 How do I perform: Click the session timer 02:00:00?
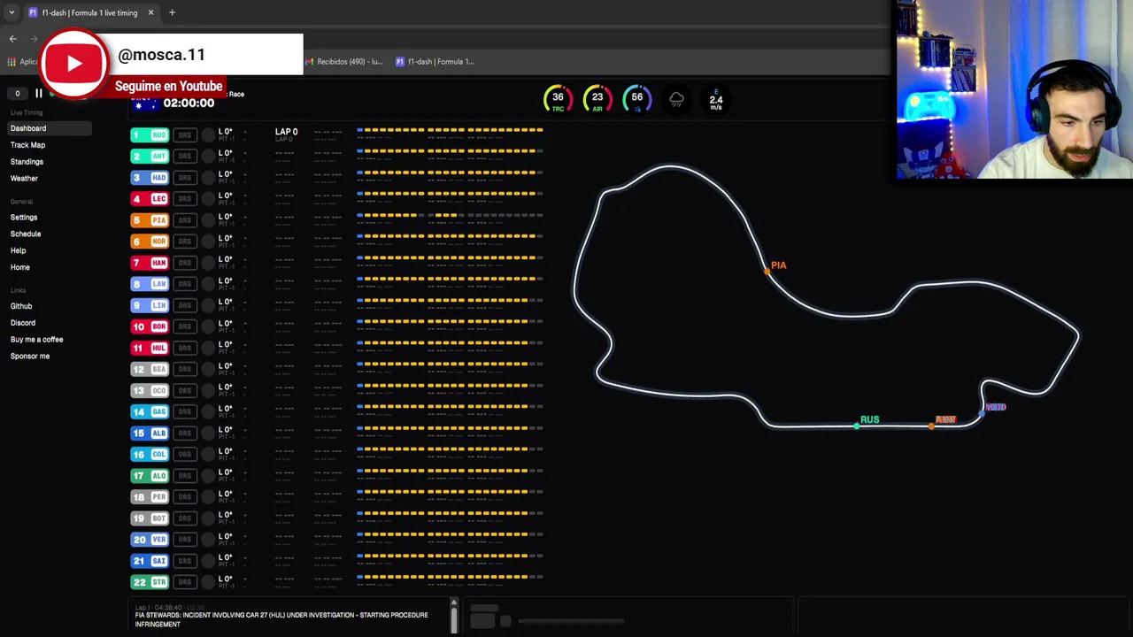pos(189,104)
